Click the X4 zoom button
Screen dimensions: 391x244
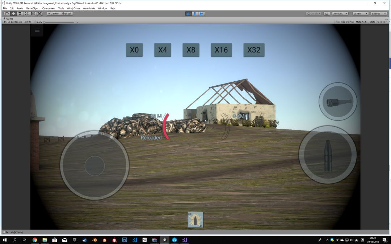tap(163, 50)
